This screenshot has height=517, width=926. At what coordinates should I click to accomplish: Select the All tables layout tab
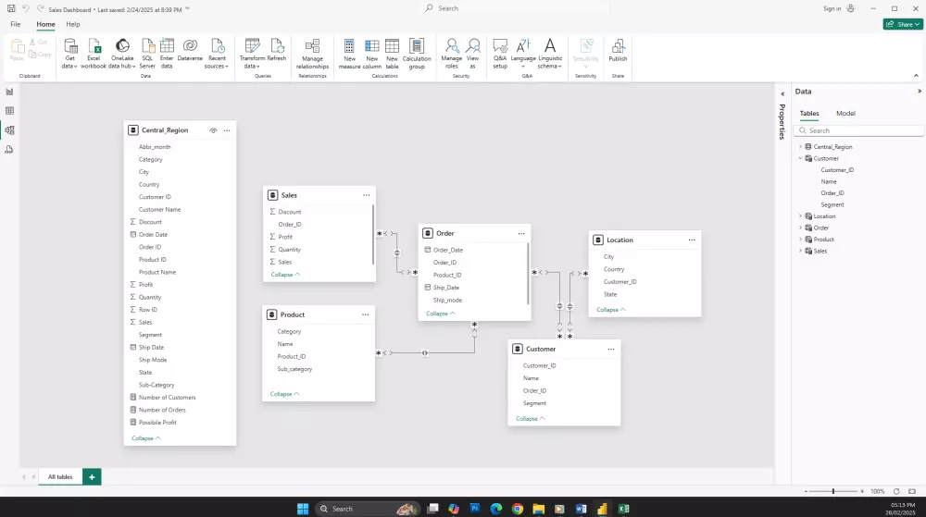(x=60, y=477)
